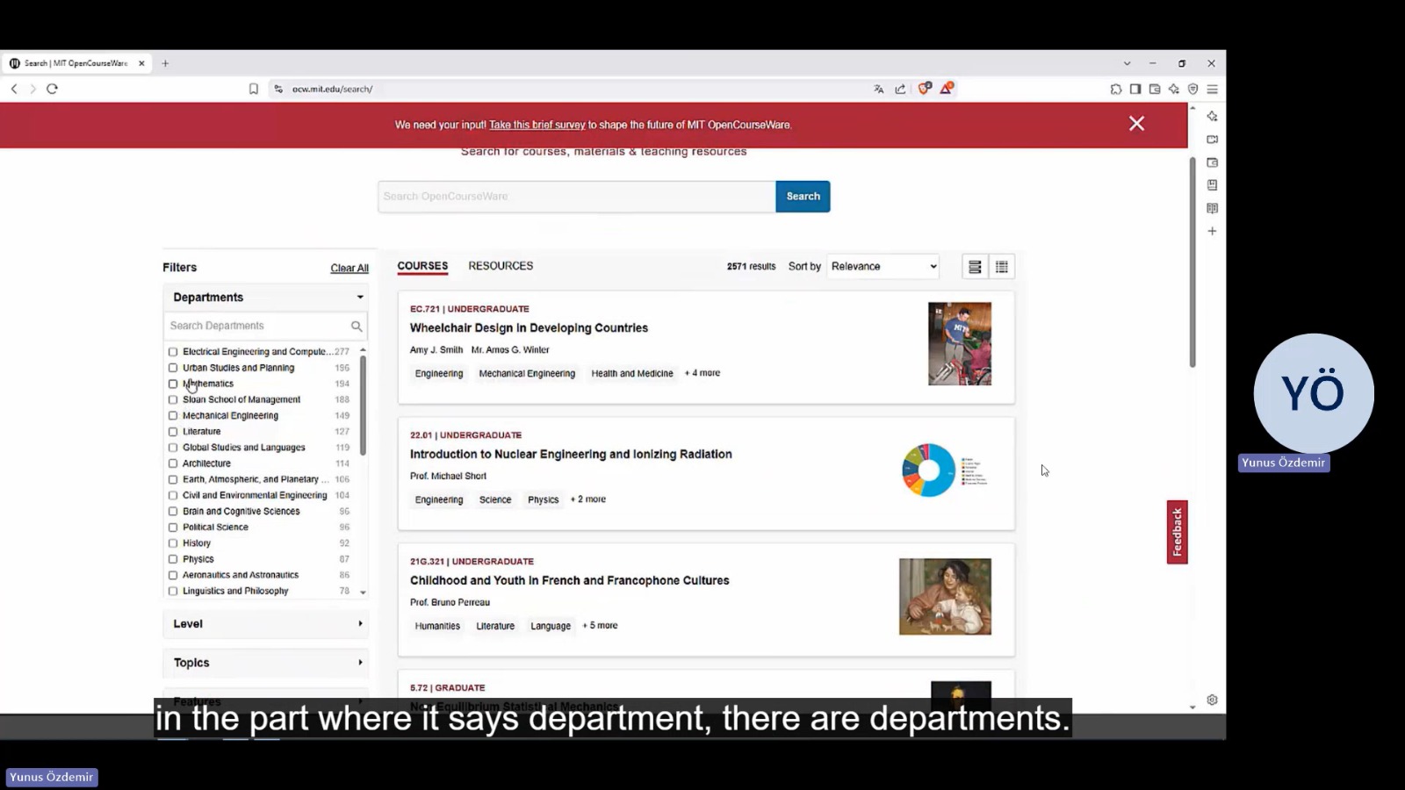Open Wheelchair Design in Developing Countries course
Viewport: 1405px width, 790px height.
point(529,328)
